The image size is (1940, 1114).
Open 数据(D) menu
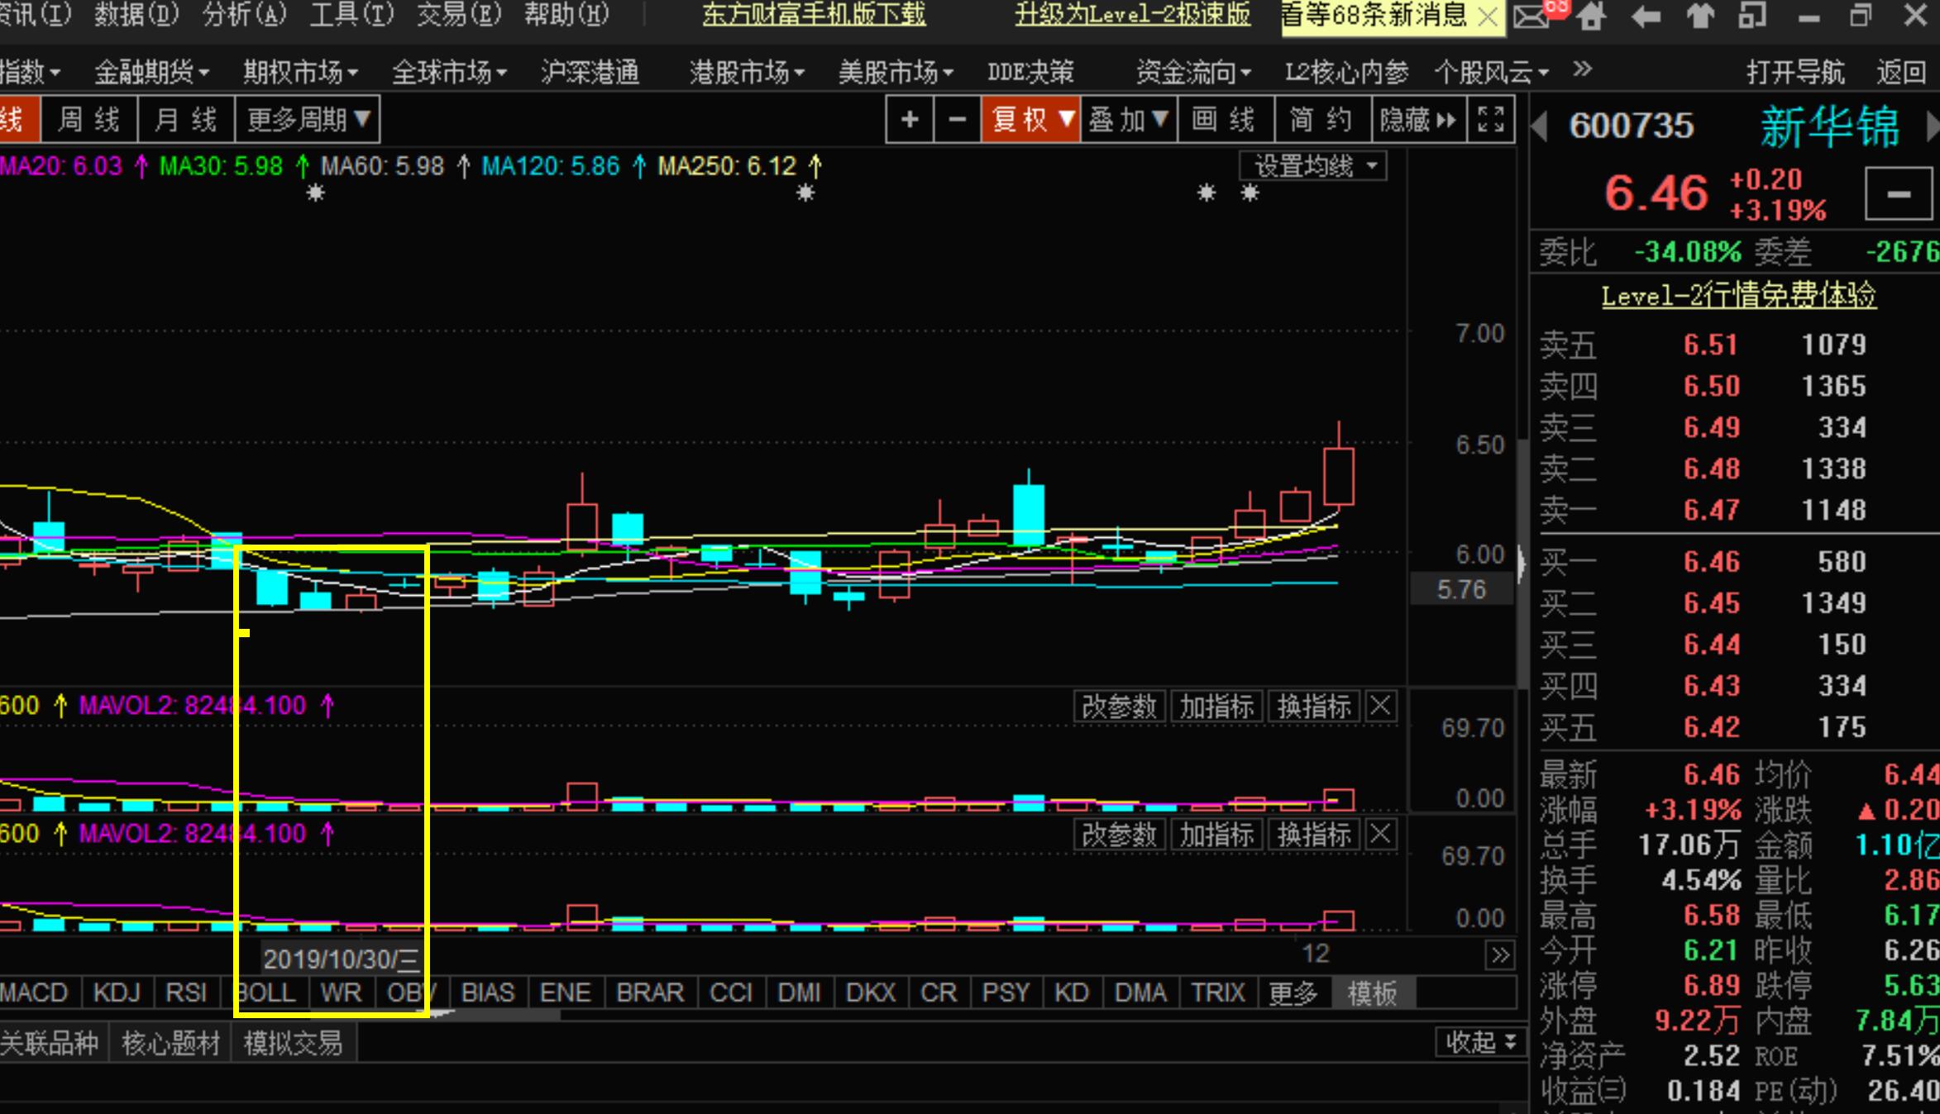point(136,14)
